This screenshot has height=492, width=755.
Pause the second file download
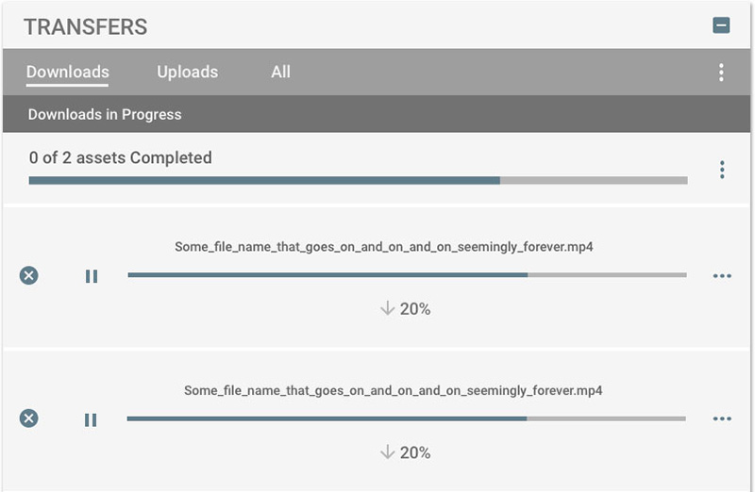pos(91,419)
